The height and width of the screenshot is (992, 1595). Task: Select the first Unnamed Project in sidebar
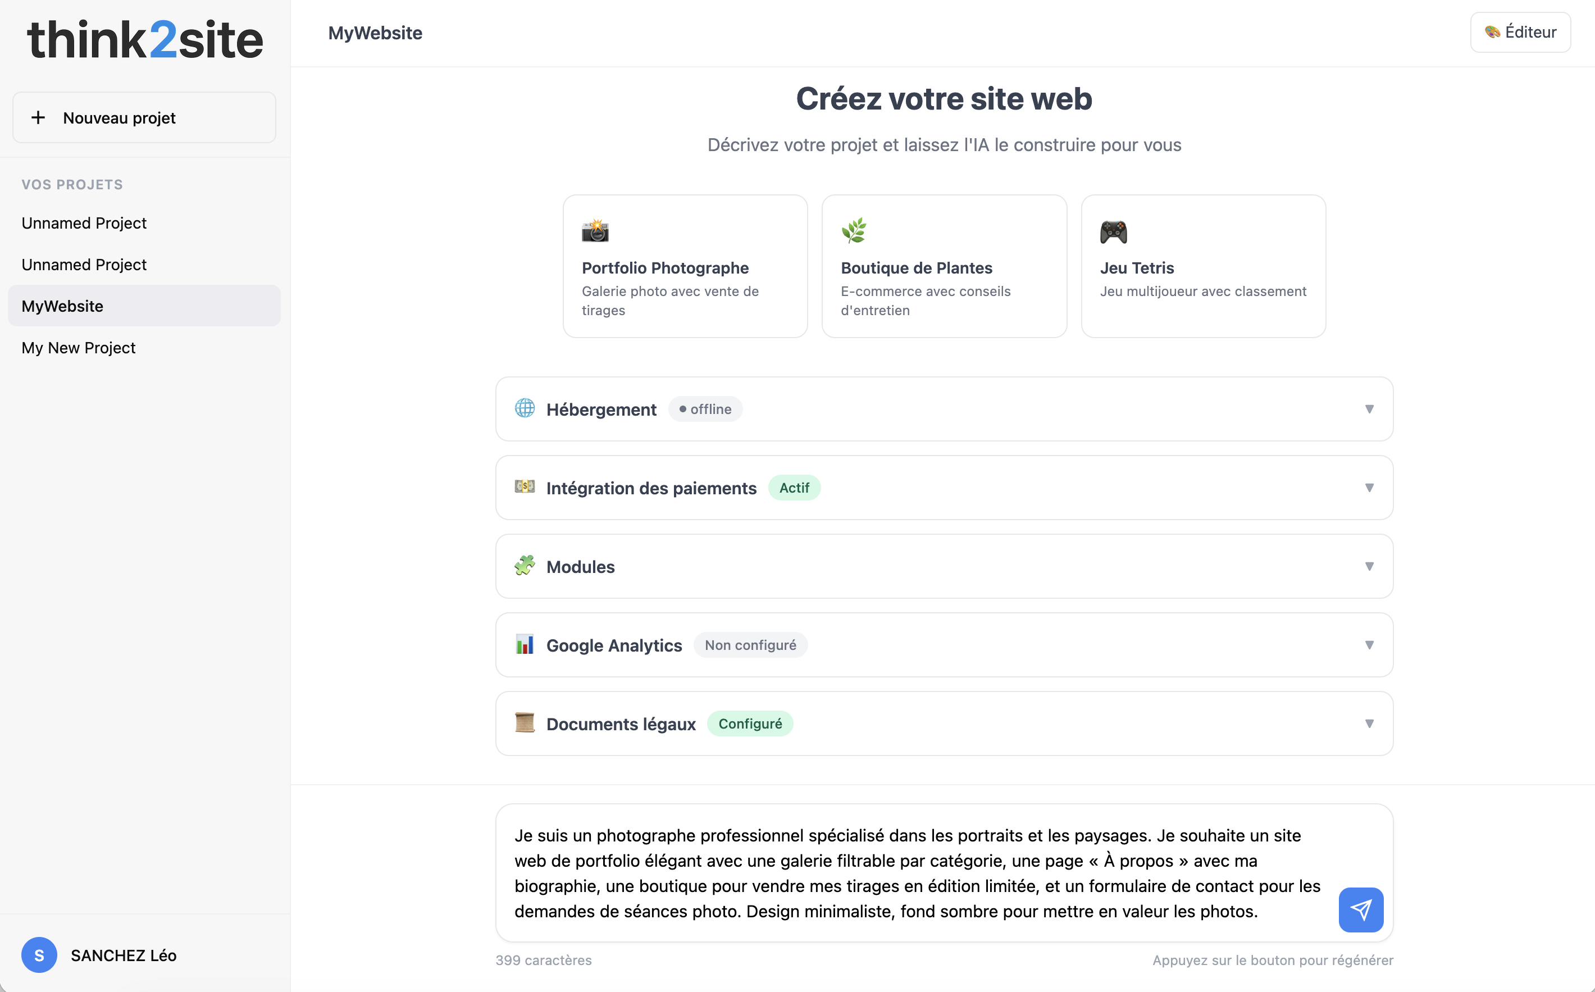84,223
